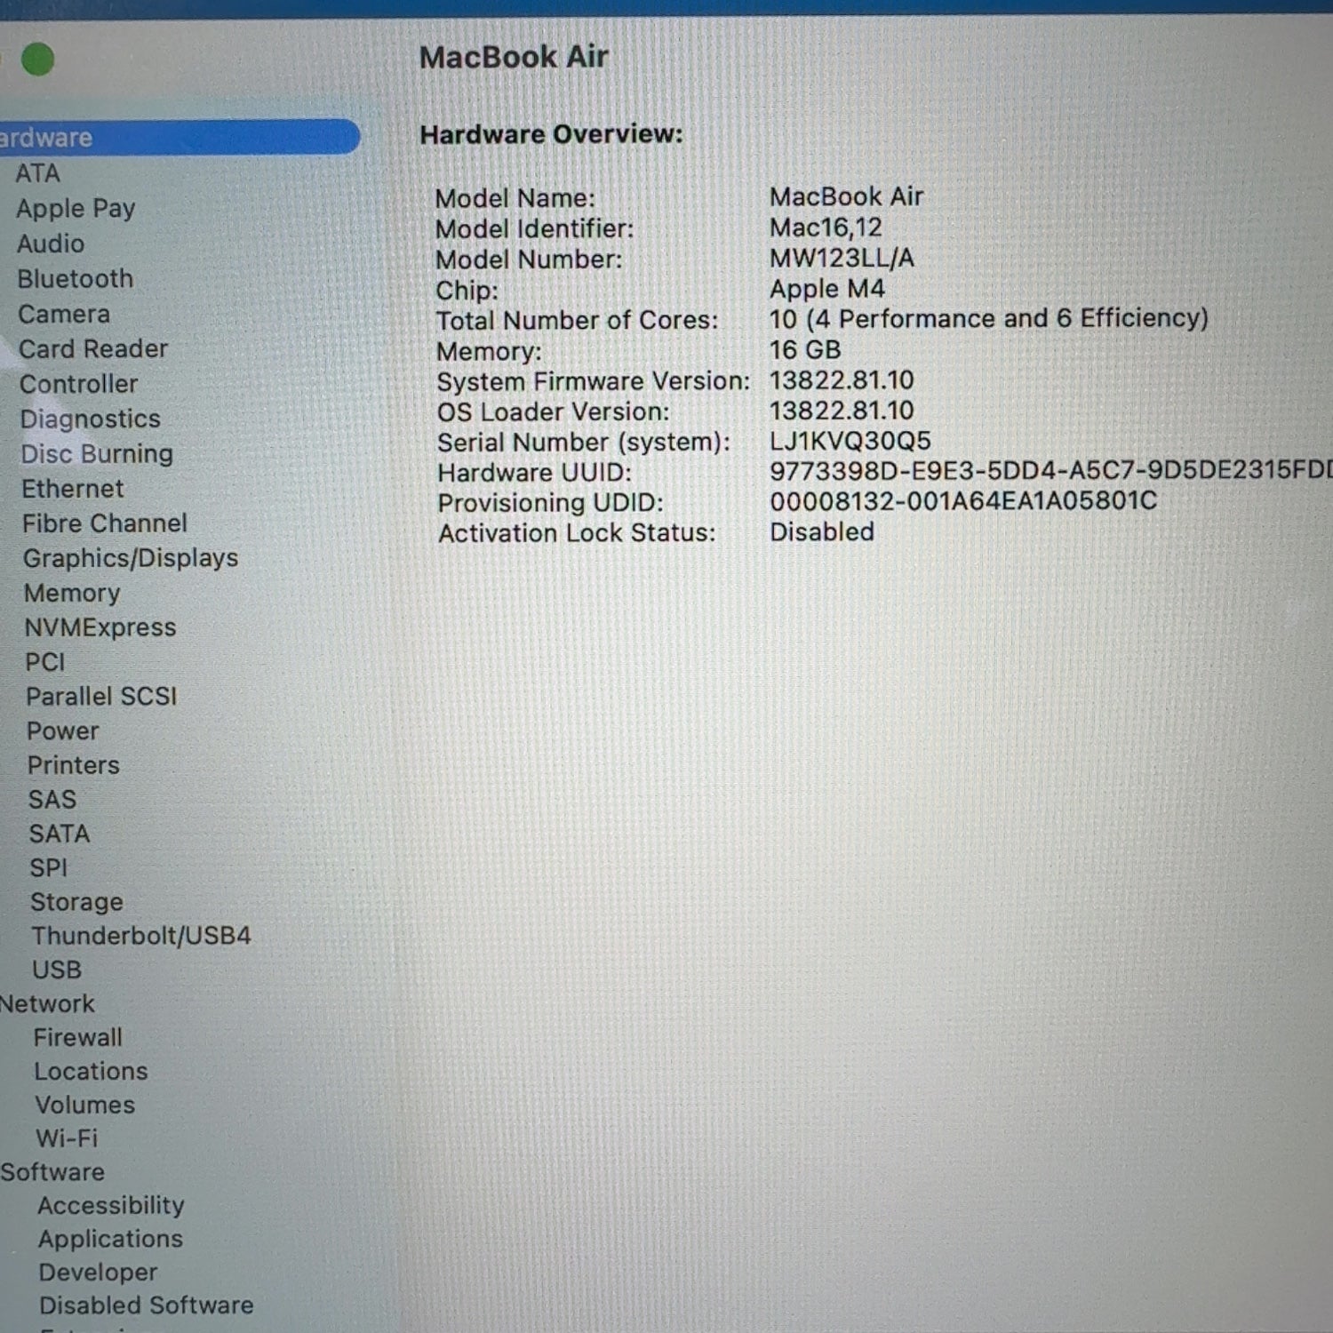Click the Activation Lock Status value Disabled
Image resolution: width=1333 pixels, height=1333 pixels.
coord(822,531)
